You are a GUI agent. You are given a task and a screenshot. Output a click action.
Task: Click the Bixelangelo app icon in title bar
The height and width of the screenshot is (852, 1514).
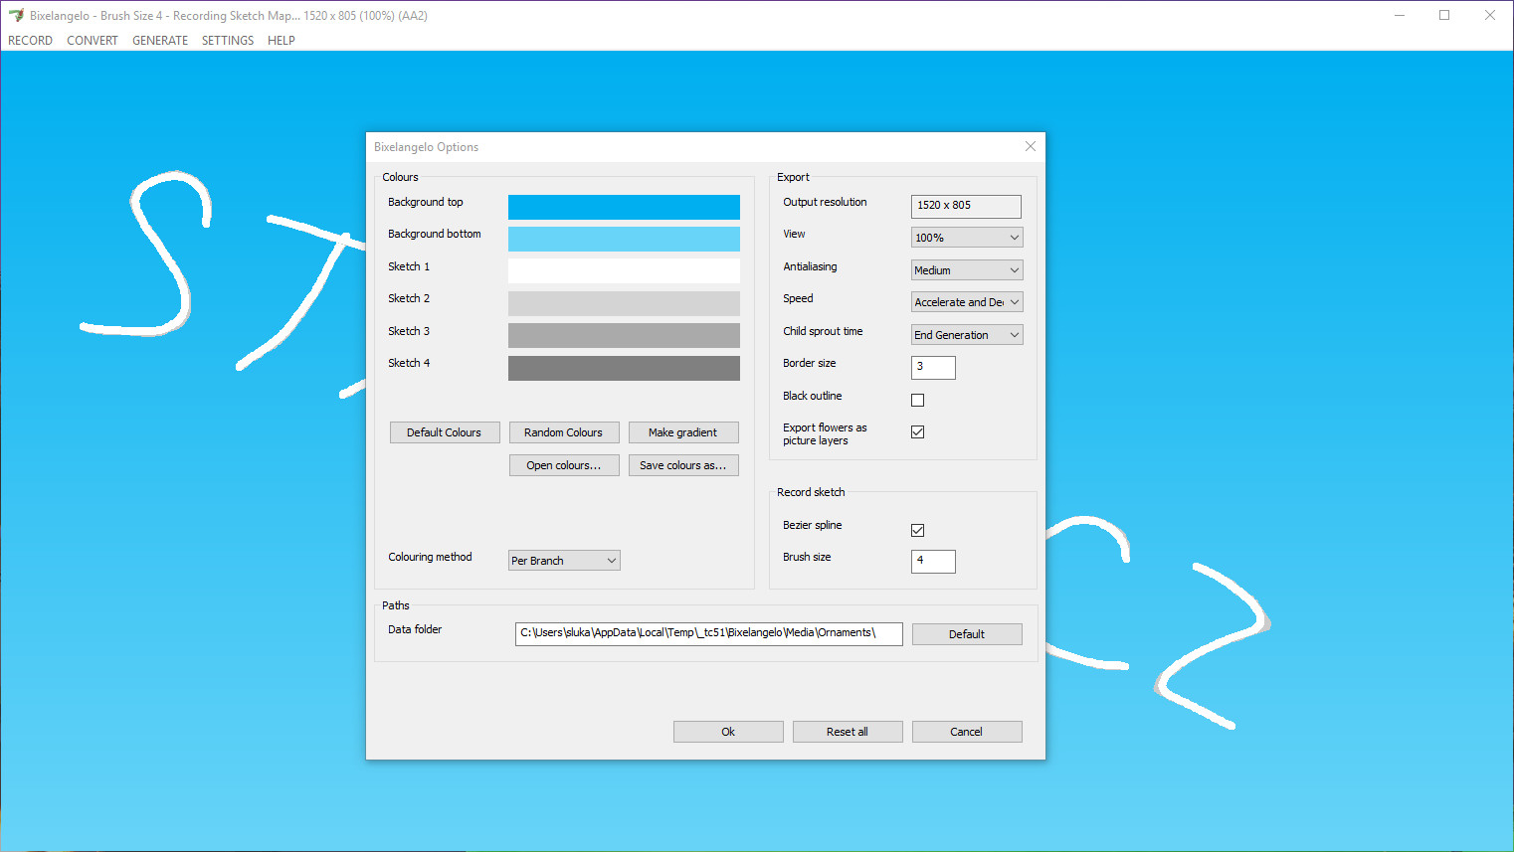[x=16, y=15]
